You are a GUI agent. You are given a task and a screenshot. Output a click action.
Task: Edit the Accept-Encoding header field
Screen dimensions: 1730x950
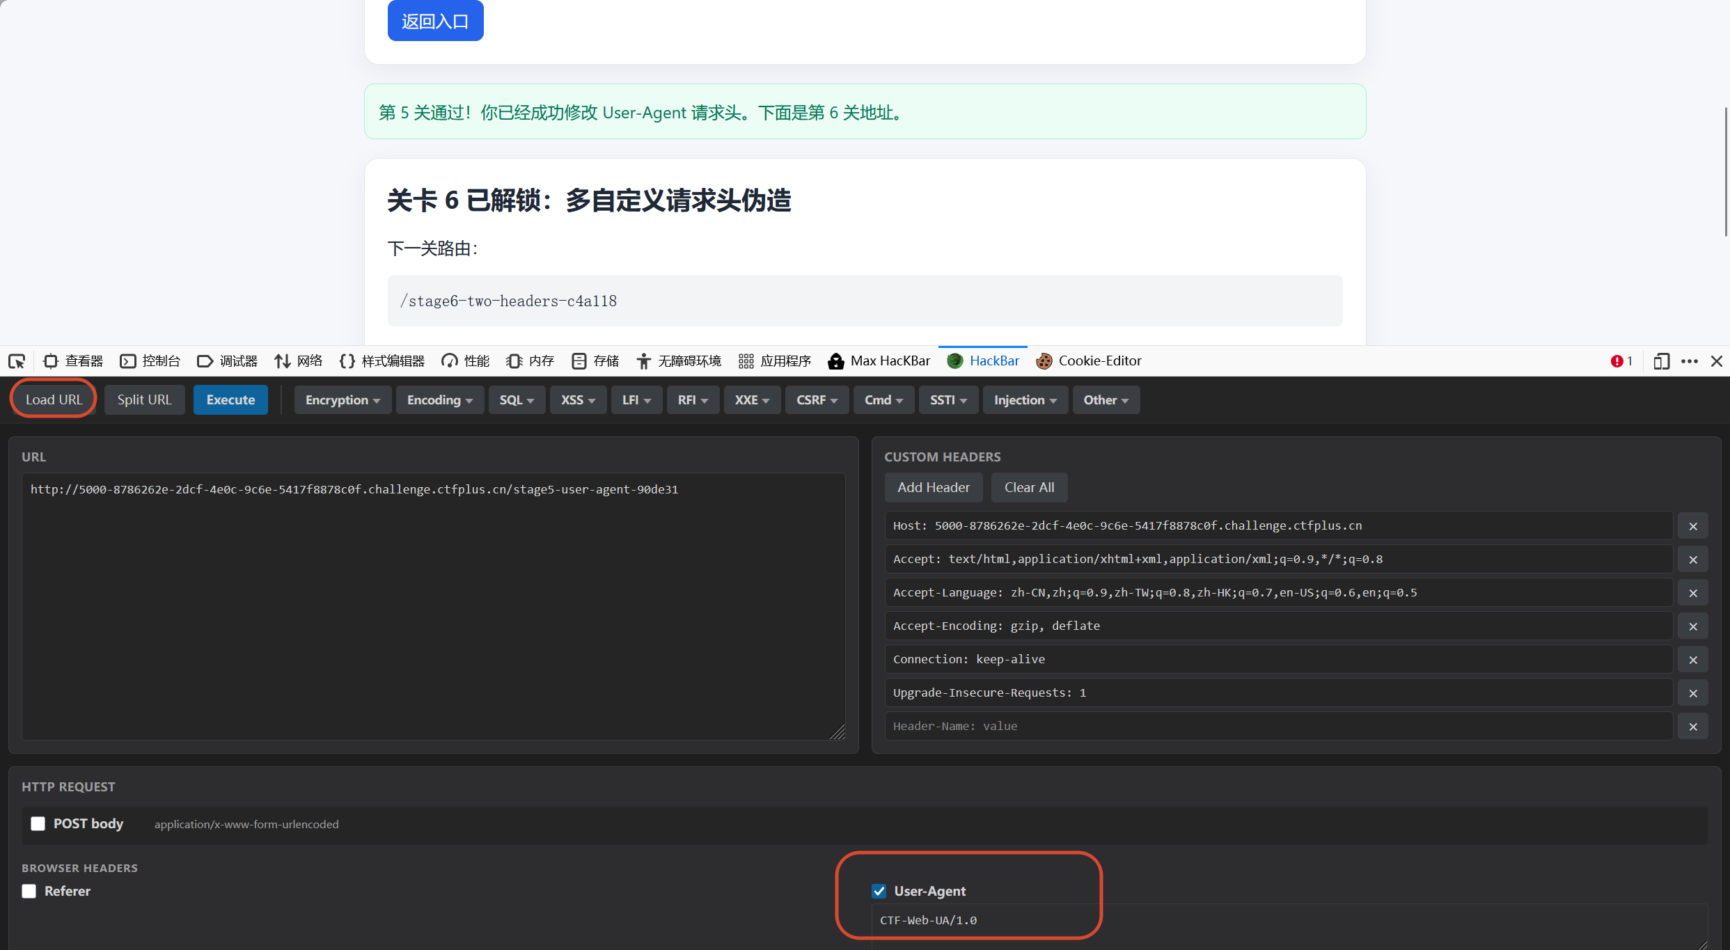pos(1278,626)
